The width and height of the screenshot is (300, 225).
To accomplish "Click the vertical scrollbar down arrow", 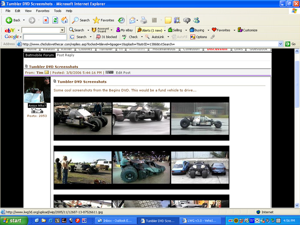I will pos(297,205).
